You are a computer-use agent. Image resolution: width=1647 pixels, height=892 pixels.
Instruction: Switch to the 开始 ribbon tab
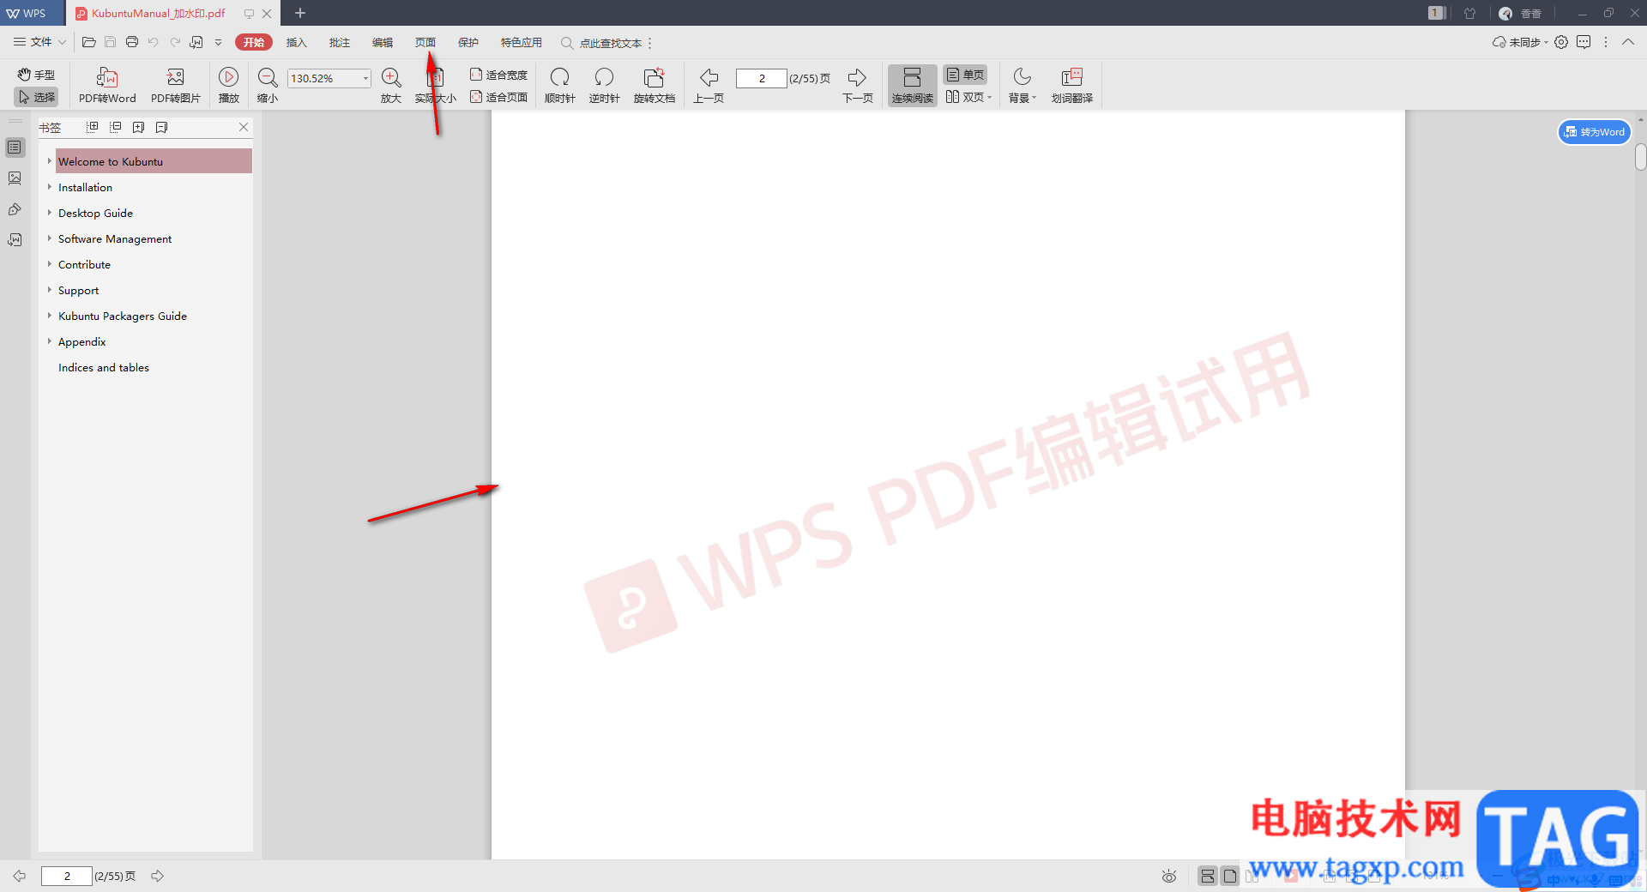point(254,42)
